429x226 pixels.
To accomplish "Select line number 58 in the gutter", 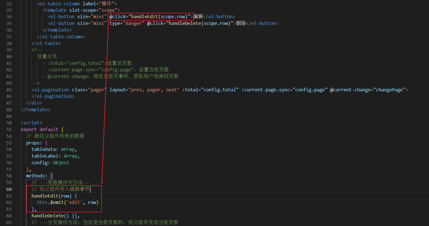I will coord(9,176).
